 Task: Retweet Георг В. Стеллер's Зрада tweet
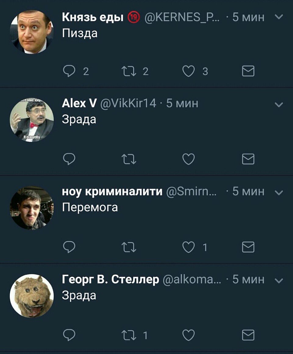129,335
